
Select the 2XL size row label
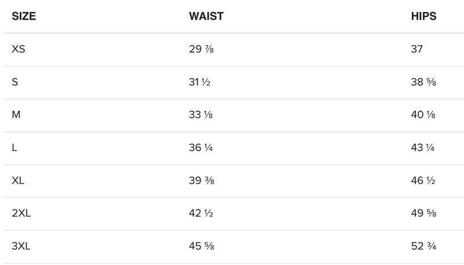pos(21,214)
